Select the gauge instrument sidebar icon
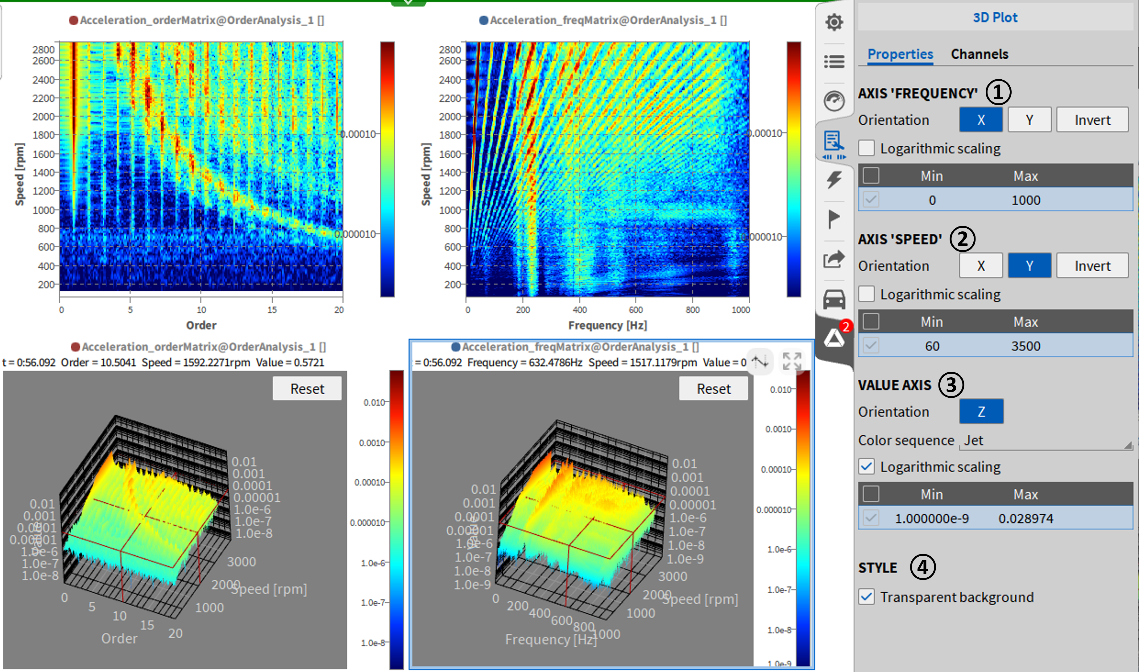The width and height of the screenshot is (1139, 672). [x=834, y=101]
